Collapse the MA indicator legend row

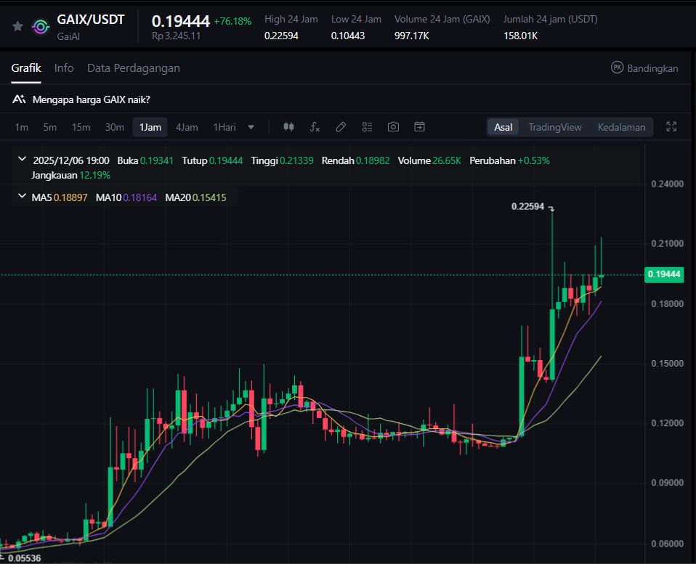22,197
